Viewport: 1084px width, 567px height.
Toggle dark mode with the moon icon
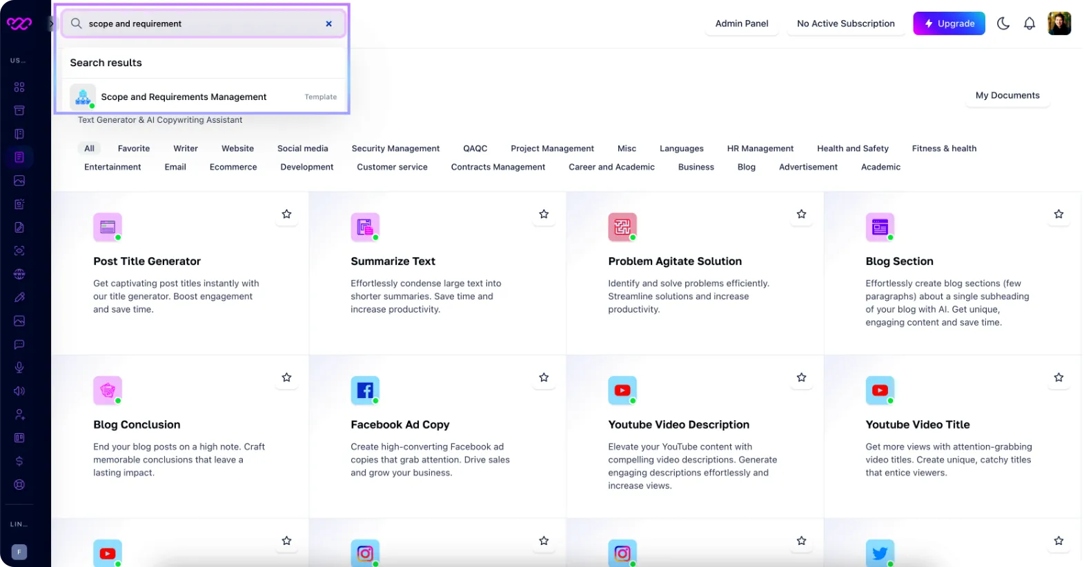coord(1003,23)
